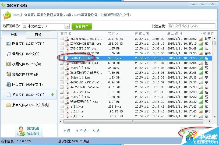This screenshot has width=219, height=145.
Task: Select the image files category icon
Action: 9,44
